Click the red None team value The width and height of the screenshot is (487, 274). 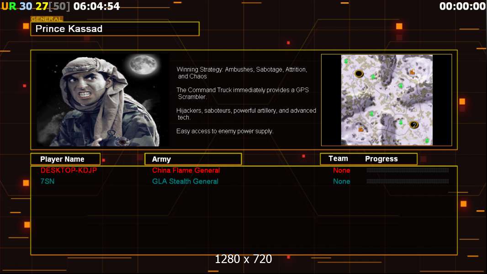(x=342, y=170)
